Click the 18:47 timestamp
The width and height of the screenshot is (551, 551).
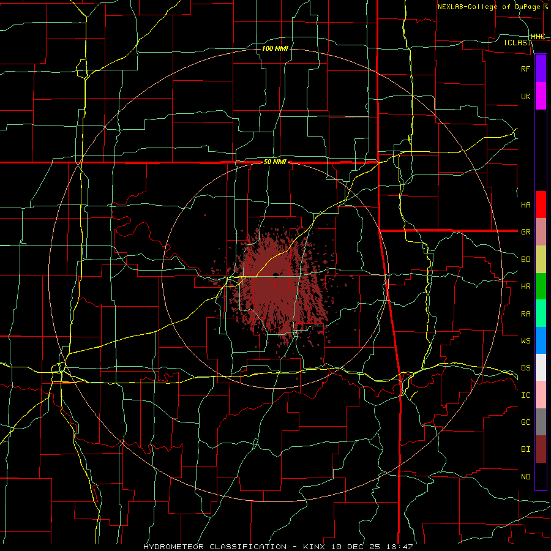click(399, 547)
